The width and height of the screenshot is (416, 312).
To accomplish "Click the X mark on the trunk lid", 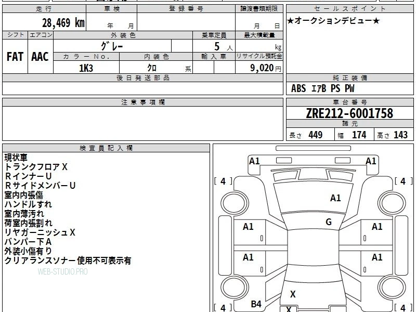I will tap(293, 294).
